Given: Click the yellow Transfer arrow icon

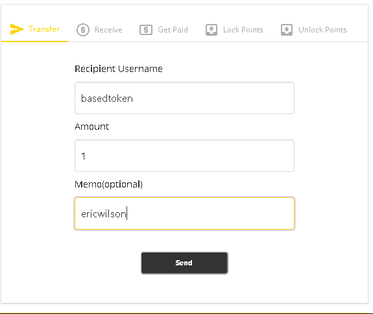Looking at the screenshot, I should tap(17, 29).
